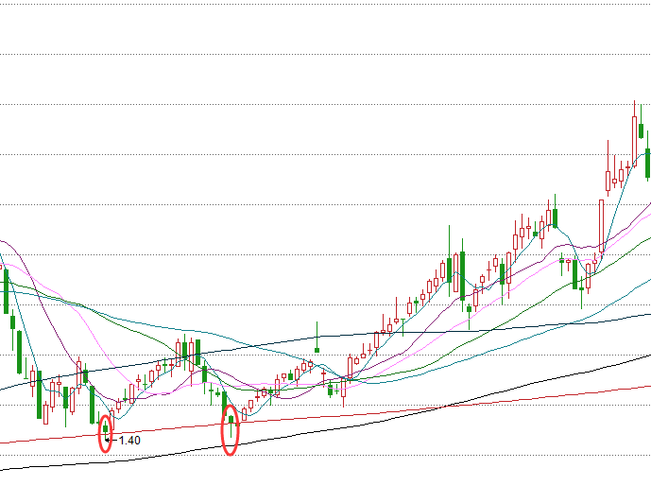Select the tallest red candle at the chart peak
The image size is (651, 486).
[x=634, y=140]
